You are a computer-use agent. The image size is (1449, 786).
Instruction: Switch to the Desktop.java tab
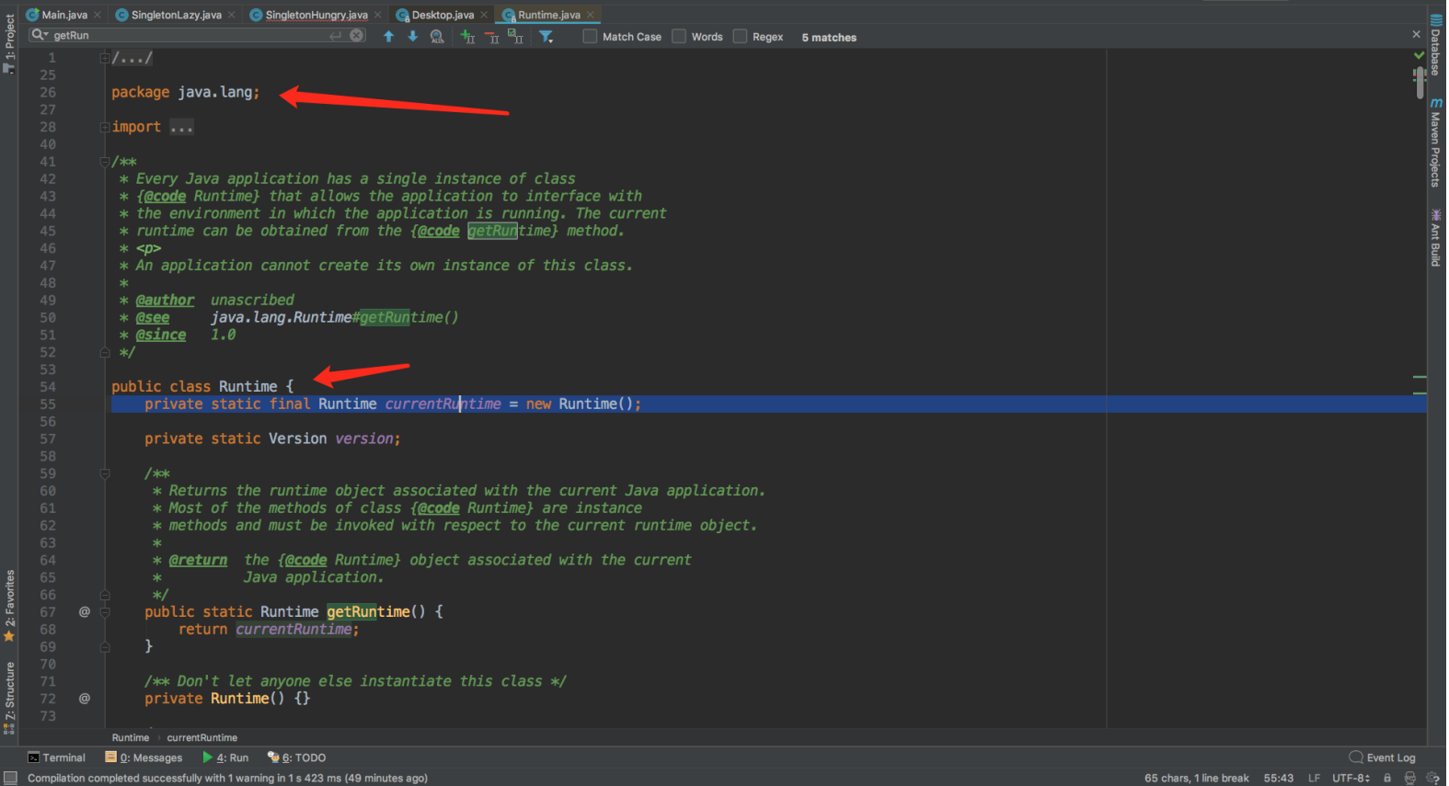[443, 15]
